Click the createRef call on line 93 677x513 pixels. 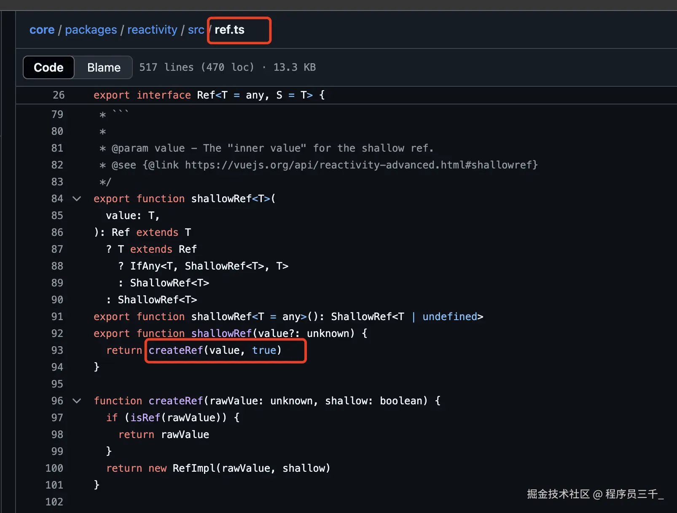tap(176, 350)
